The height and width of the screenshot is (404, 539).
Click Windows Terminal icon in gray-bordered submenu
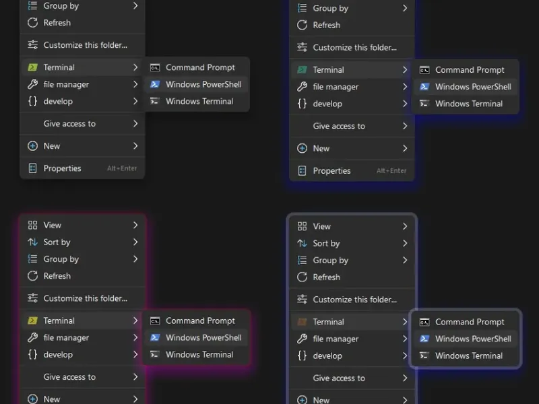click(424, 356)
